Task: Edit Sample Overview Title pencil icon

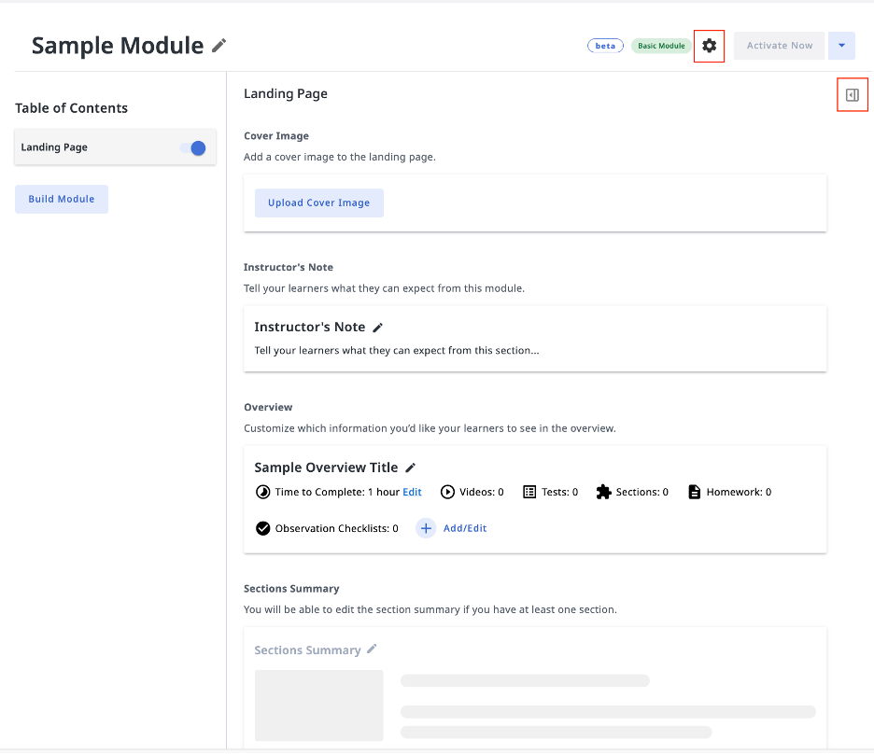Action: pyautogui.click(x=410, y=468)
